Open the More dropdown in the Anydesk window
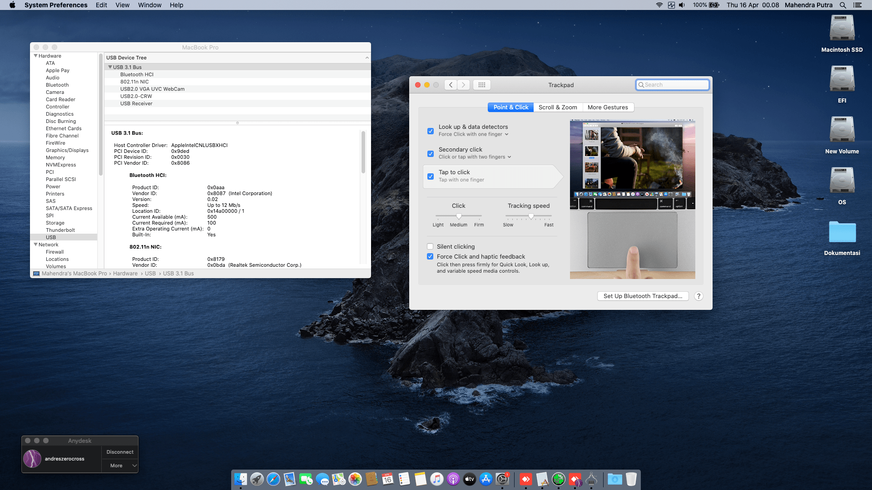The image size is (872, 490). click(119, 465)
